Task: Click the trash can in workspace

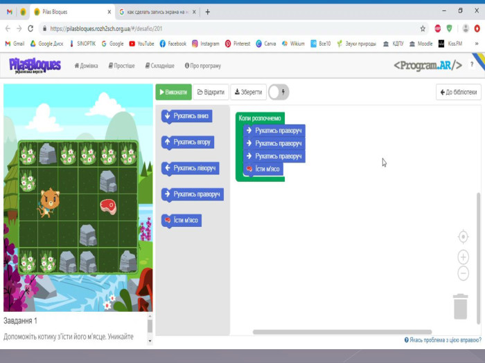Action: coord(461,306)
